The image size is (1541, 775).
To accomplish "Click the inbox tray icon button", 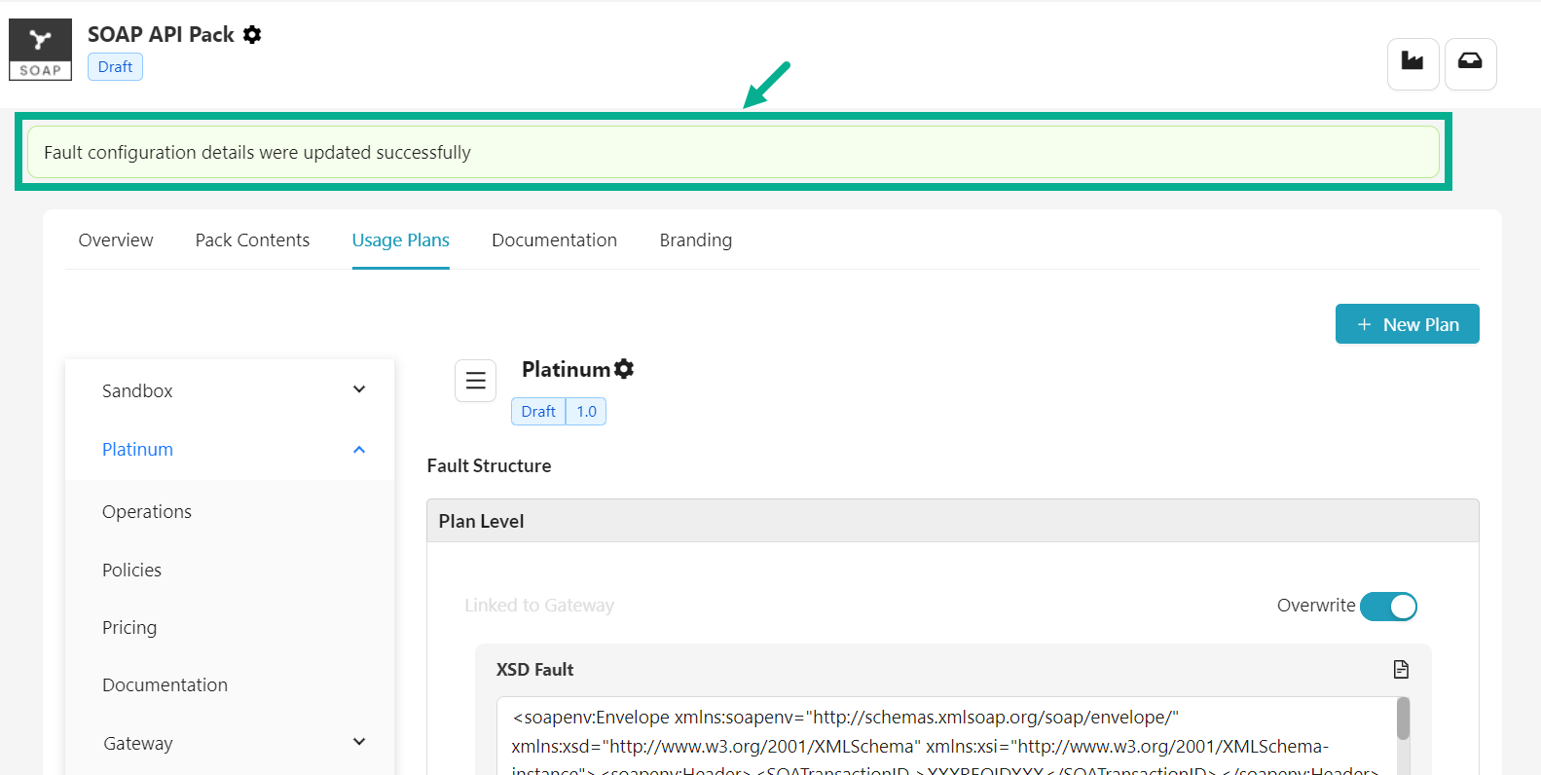I will [x=1470, y=63].
